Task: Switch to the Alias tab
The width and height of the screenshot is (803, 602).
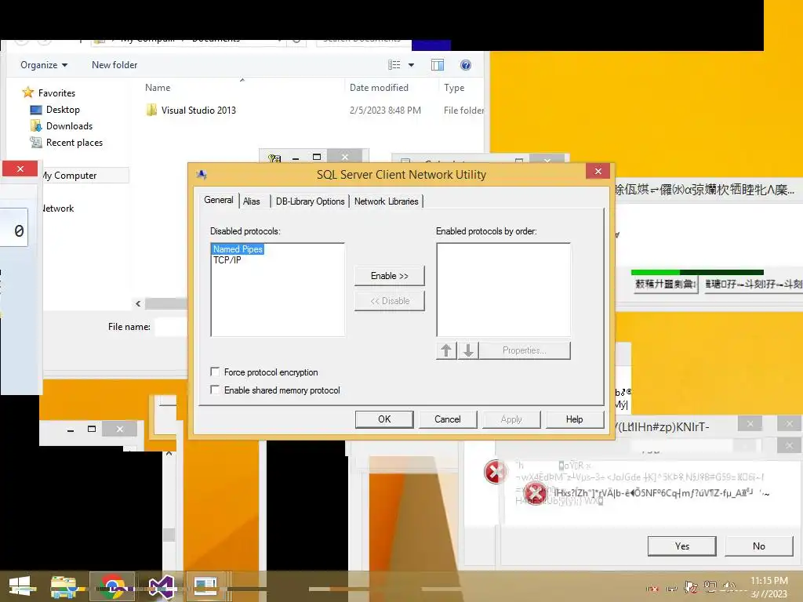Action: pos(252,201)
